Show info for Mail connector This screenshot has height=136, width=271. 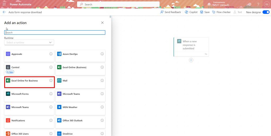pos(102,80)
